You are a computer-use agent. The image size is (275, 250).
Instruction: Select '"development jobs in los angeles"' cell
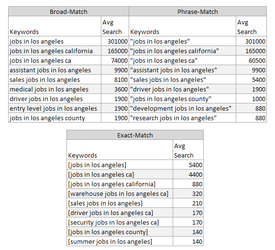[182, 108]
